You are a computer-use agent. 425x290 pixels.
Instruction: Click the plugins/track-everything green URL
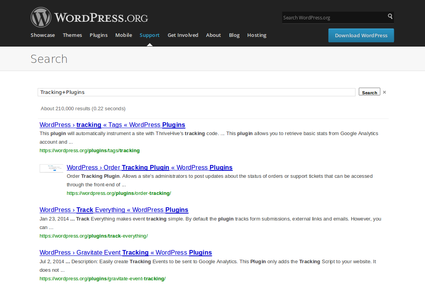[x=94, y=236]
